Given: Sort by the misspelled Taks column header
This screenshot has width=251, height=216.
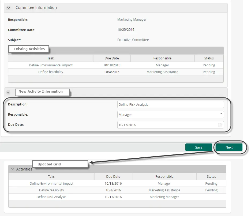Looking at the screenshot, I should point(51,176).
